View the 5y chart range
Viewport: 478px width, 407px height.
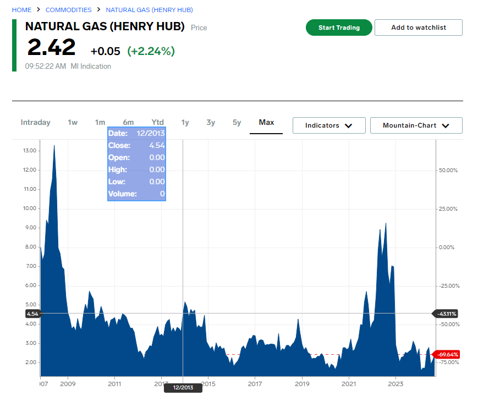[x=237, y=123]
